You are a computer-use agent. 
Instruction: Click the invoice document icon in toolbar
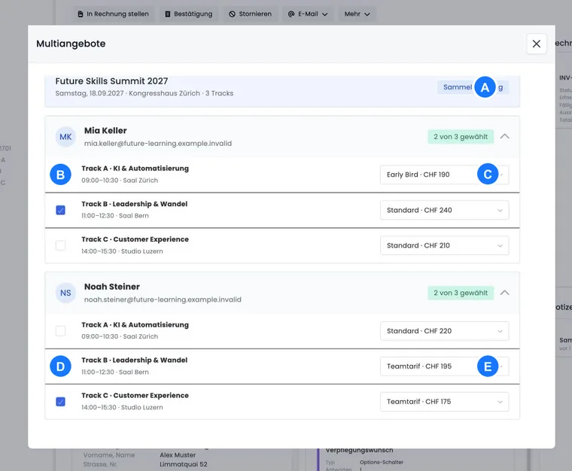click(x=81, y=14)
